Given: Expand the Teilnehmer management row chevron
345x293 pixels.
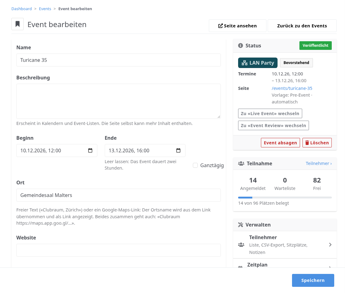Looking at the screenshot, I should (x=330, y=245).
